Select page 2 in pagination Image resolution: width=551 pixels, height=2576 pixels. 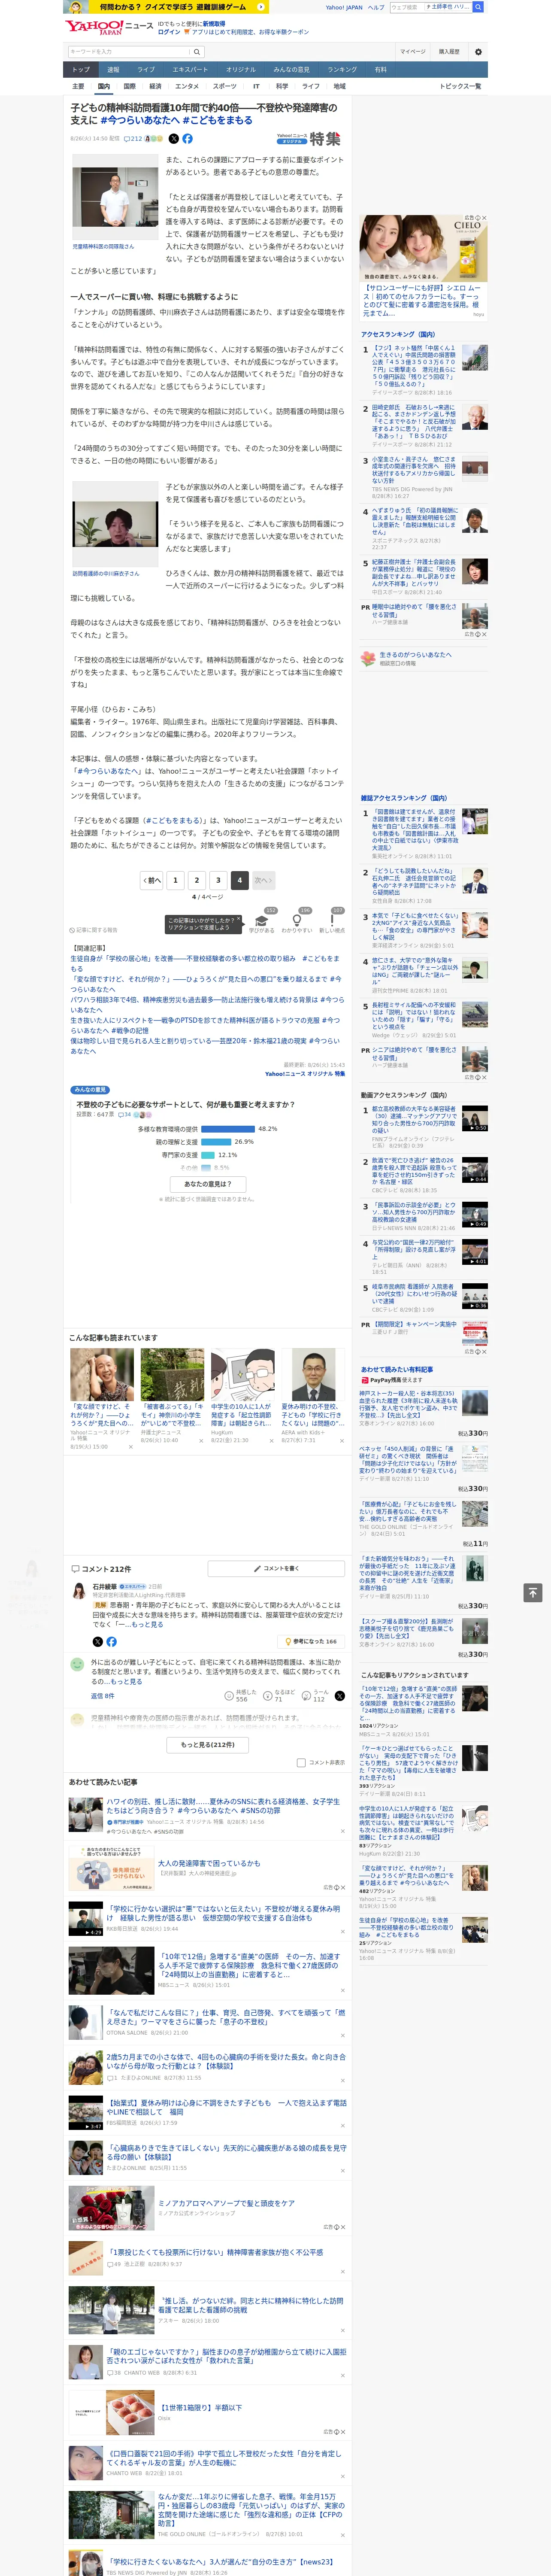(196, 880)
